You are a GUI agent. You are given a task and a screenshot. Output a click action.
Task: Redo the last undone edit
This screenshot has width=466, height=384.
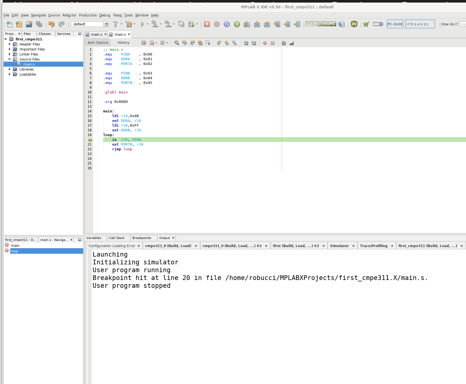click(x=62, y=24)
